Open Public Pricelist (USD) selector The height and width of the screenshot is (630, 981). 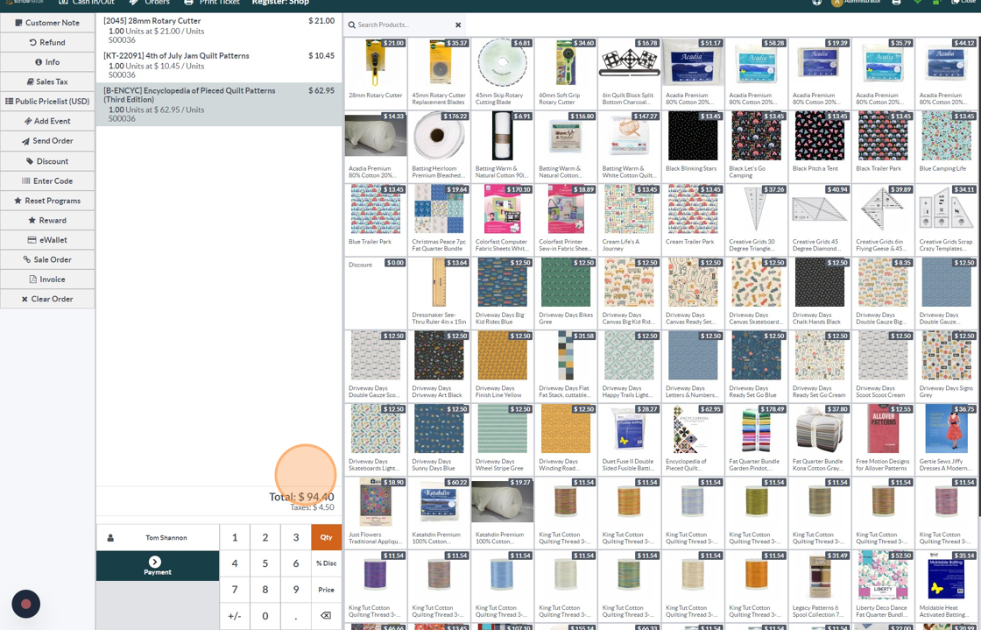pos(47,102)
